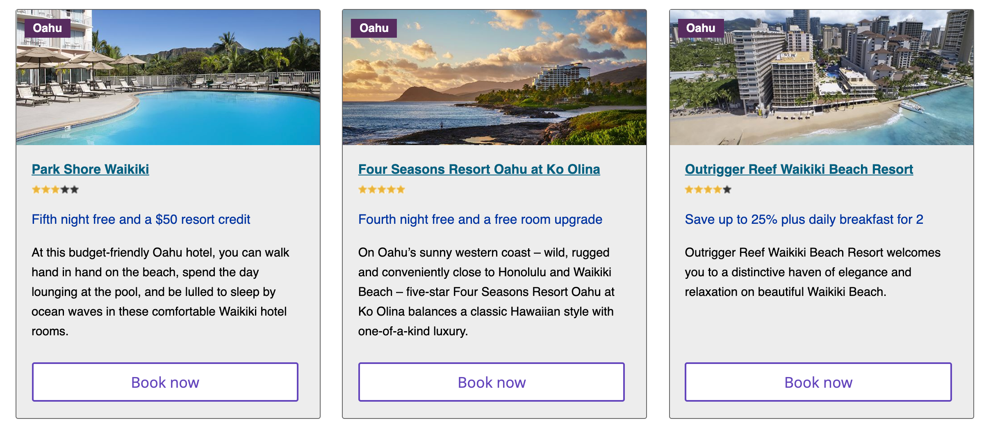Click the Save up to 25% breakfast offer
Screen dimensions: 993x432
coord(804,220)
